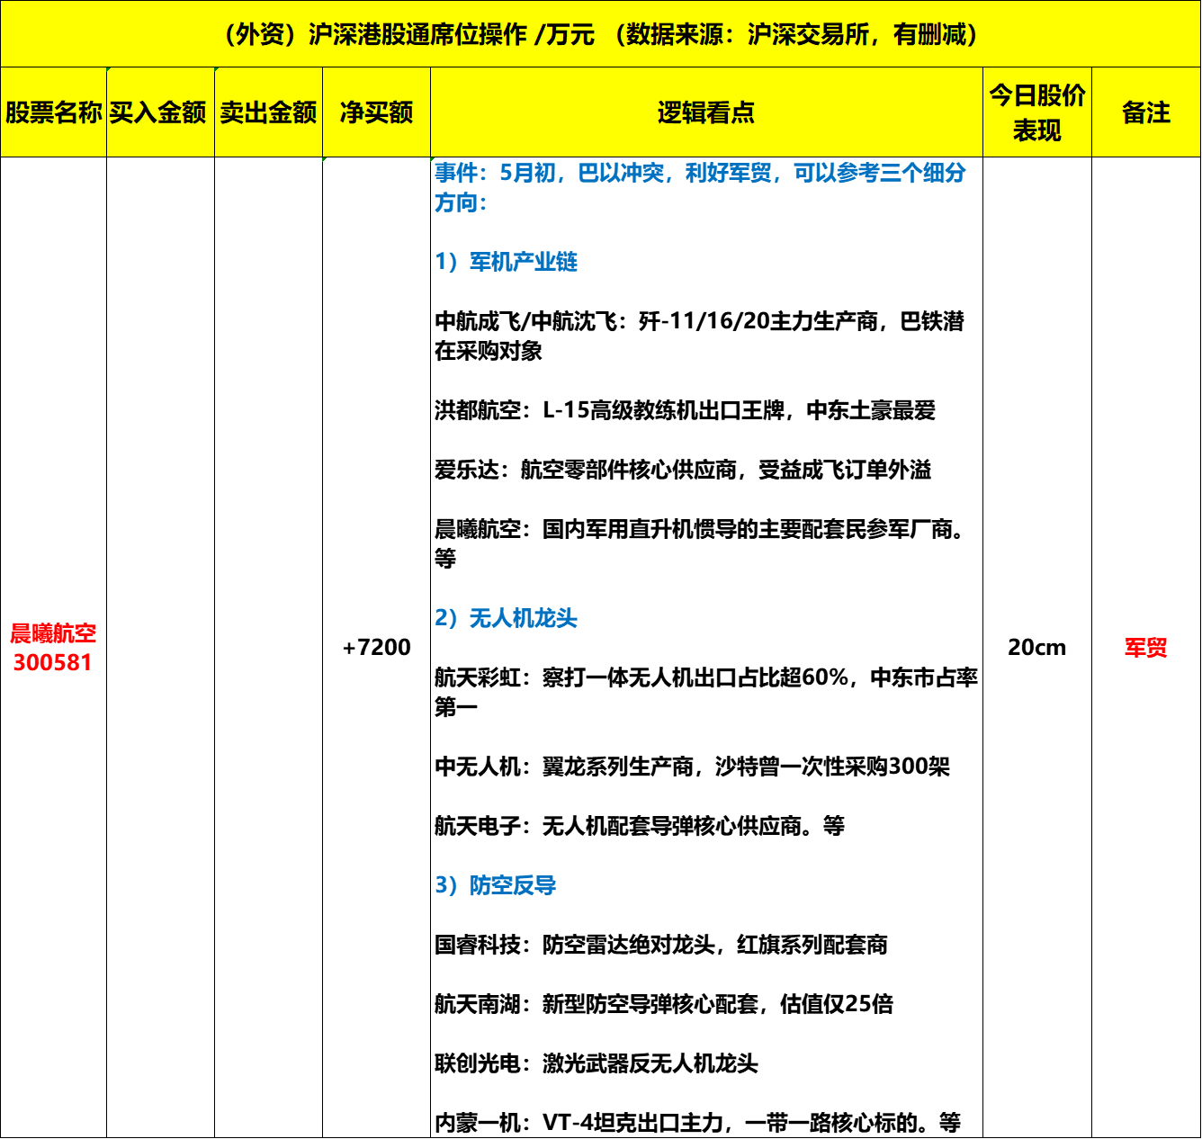Select the 股票名称 column header

54,112
